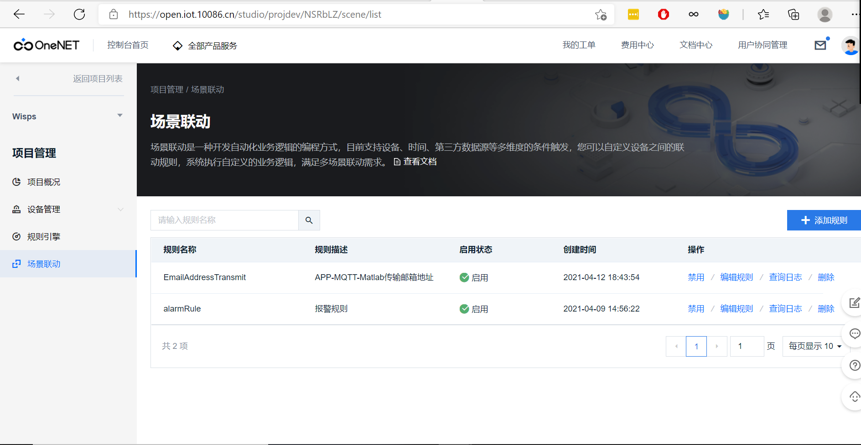Open 全部产品服务 via the diamond icon

coord(177,45)
